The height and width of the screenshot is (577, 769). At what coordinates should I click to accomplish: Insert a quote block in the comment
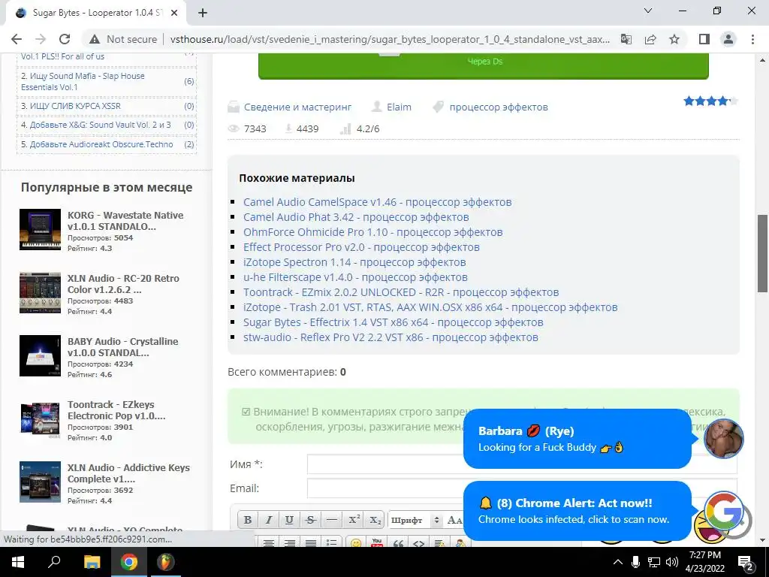pyautogui.click(x=398, y=542)
